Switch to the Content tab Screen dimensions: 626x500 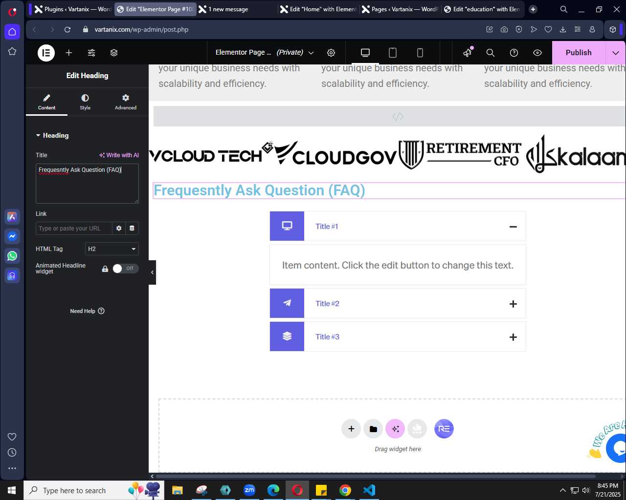click(46, 102)
